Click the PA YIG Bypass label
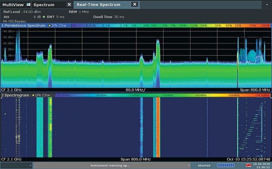 coord(14,21)
